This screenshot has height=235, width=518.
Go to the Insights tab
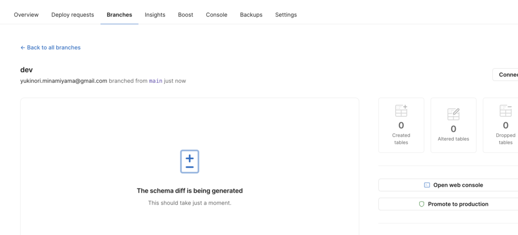[155, 15]
